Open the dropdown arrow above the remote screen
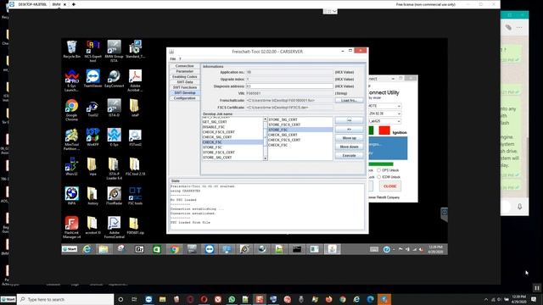Viewport: 543px width, 305px height. coord(333,11)
